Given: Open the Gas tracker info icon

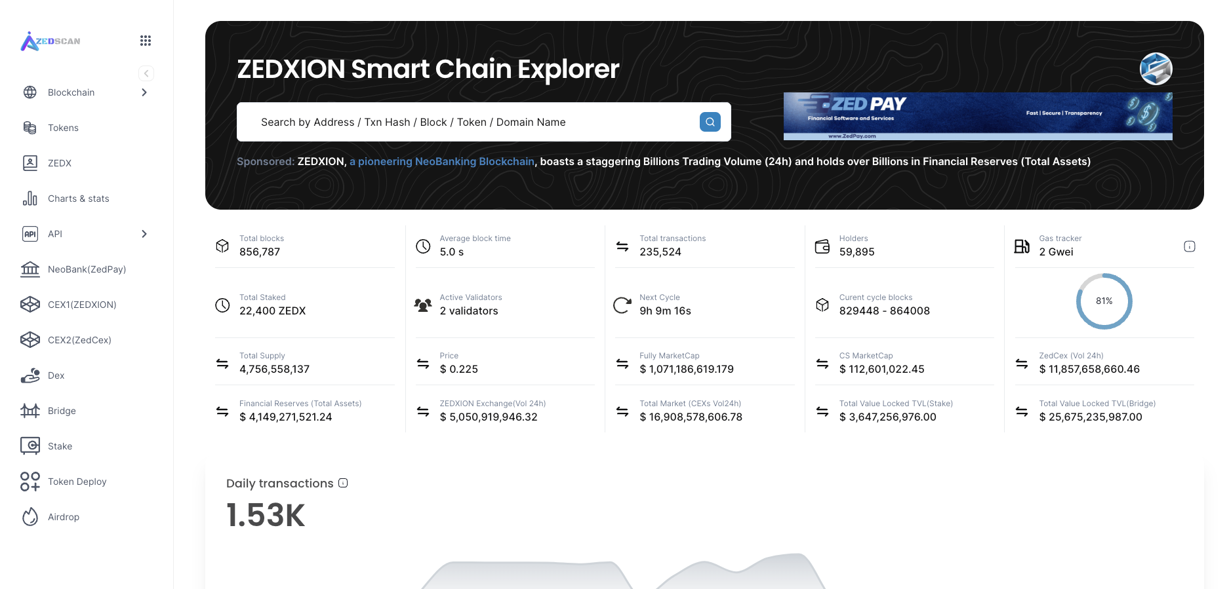Looking at the screenshot, I should [x=1190, y=246].
